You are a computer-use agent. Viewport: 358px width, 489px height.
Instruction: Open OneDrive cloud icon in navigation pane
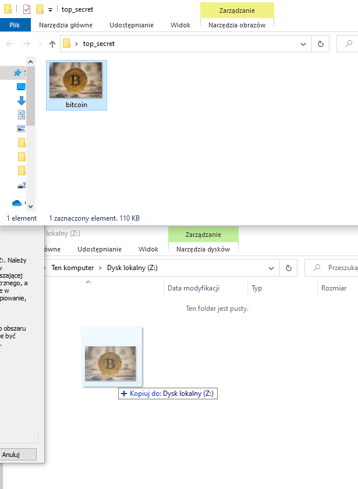[17, 203]
